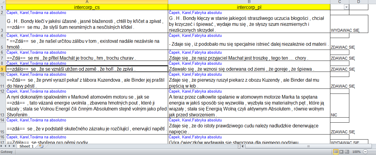
Task: Click cell 'Zdá se, že našel určitou zálibu'
Action: (87, 44)
